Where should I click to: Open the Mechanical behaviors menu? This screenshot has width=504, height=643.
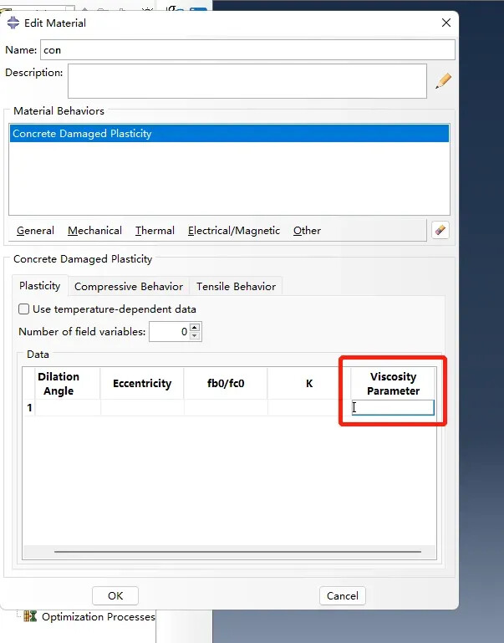click(94, 231)
